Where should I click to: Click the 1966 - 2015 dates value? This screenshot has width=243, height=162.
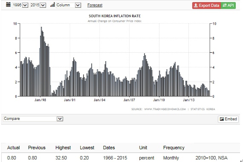tap(115, 158)
